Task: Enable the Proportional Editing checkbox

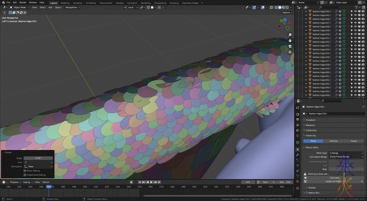Action: coord(25,175)
